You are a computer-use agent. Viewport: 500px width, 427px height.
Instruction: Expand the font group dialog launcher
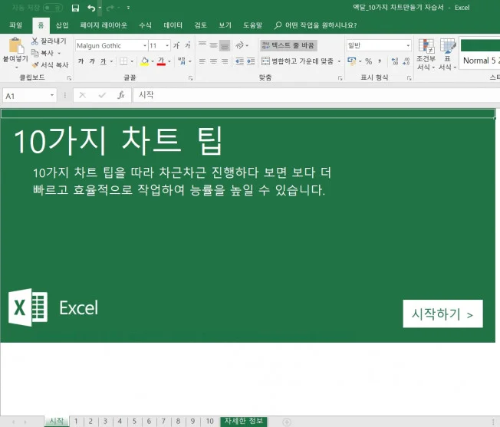click(190, 78)
